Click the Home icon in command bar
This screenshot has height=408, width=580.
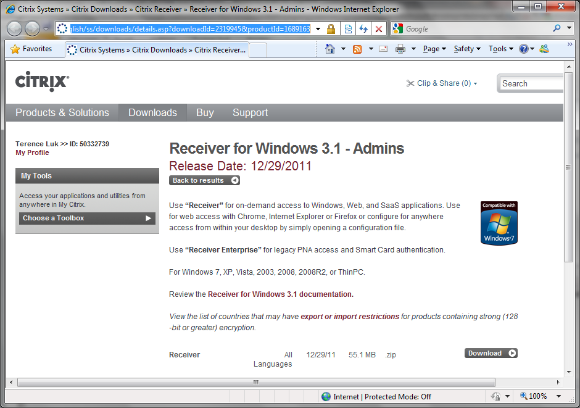coord(330,49)
